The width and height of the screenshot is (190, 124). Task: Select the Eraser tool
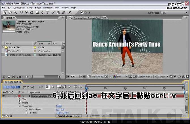(x=63, y=12)
